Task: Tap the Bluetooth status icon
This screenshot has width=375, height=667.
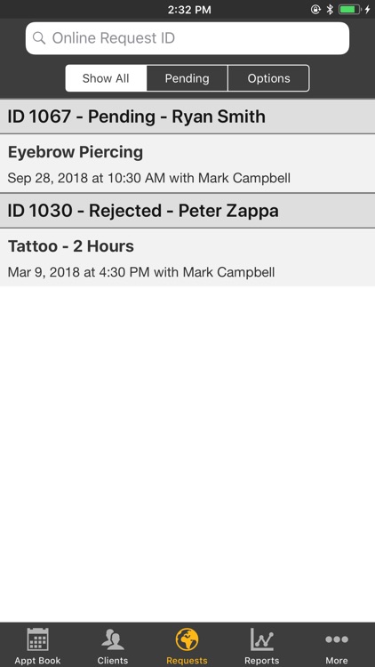Action: [x=330, y=10]
